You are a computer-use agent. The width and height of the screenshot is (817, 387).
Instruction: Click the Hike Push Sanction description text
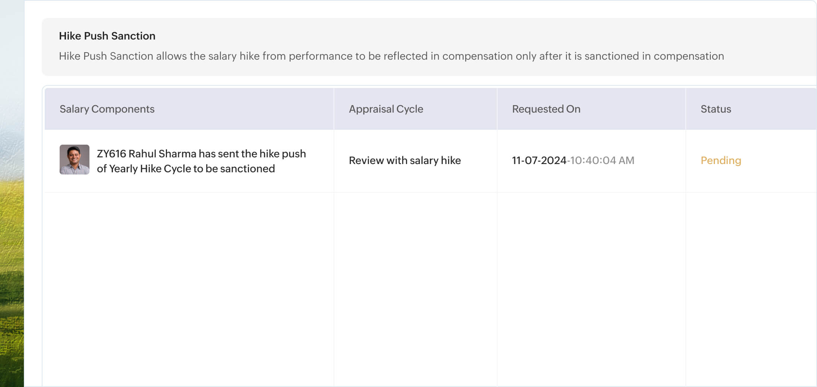(x=391, y=56)
